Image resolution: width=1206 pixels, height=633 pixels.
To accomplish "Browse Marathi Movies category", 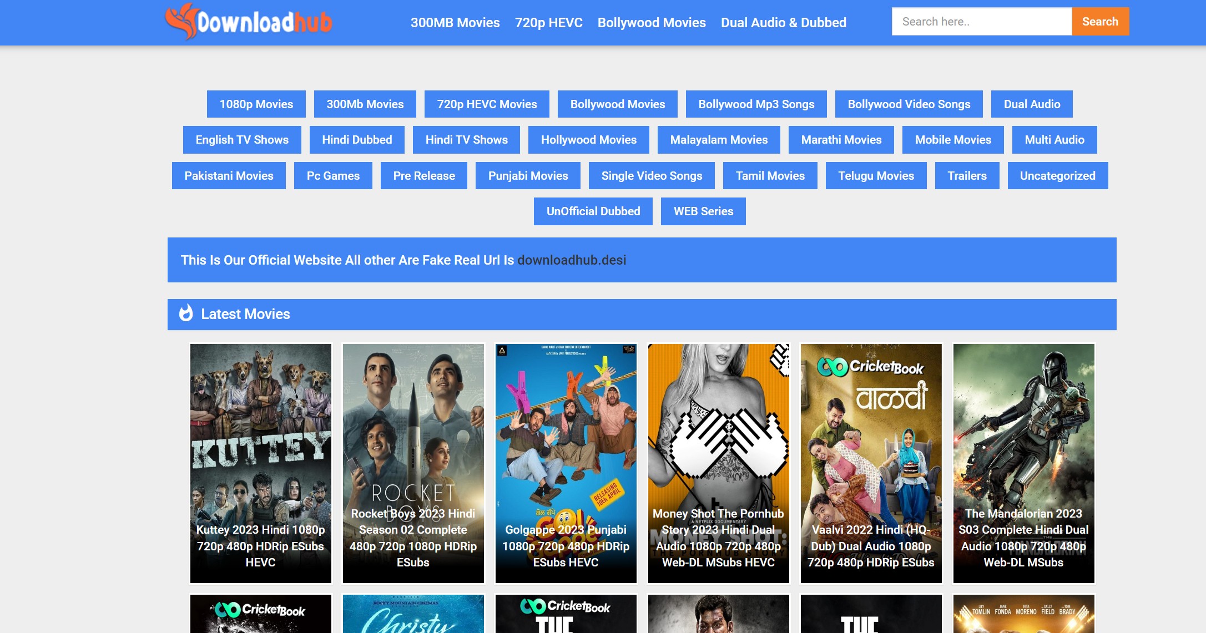I will tap(841, 140).
